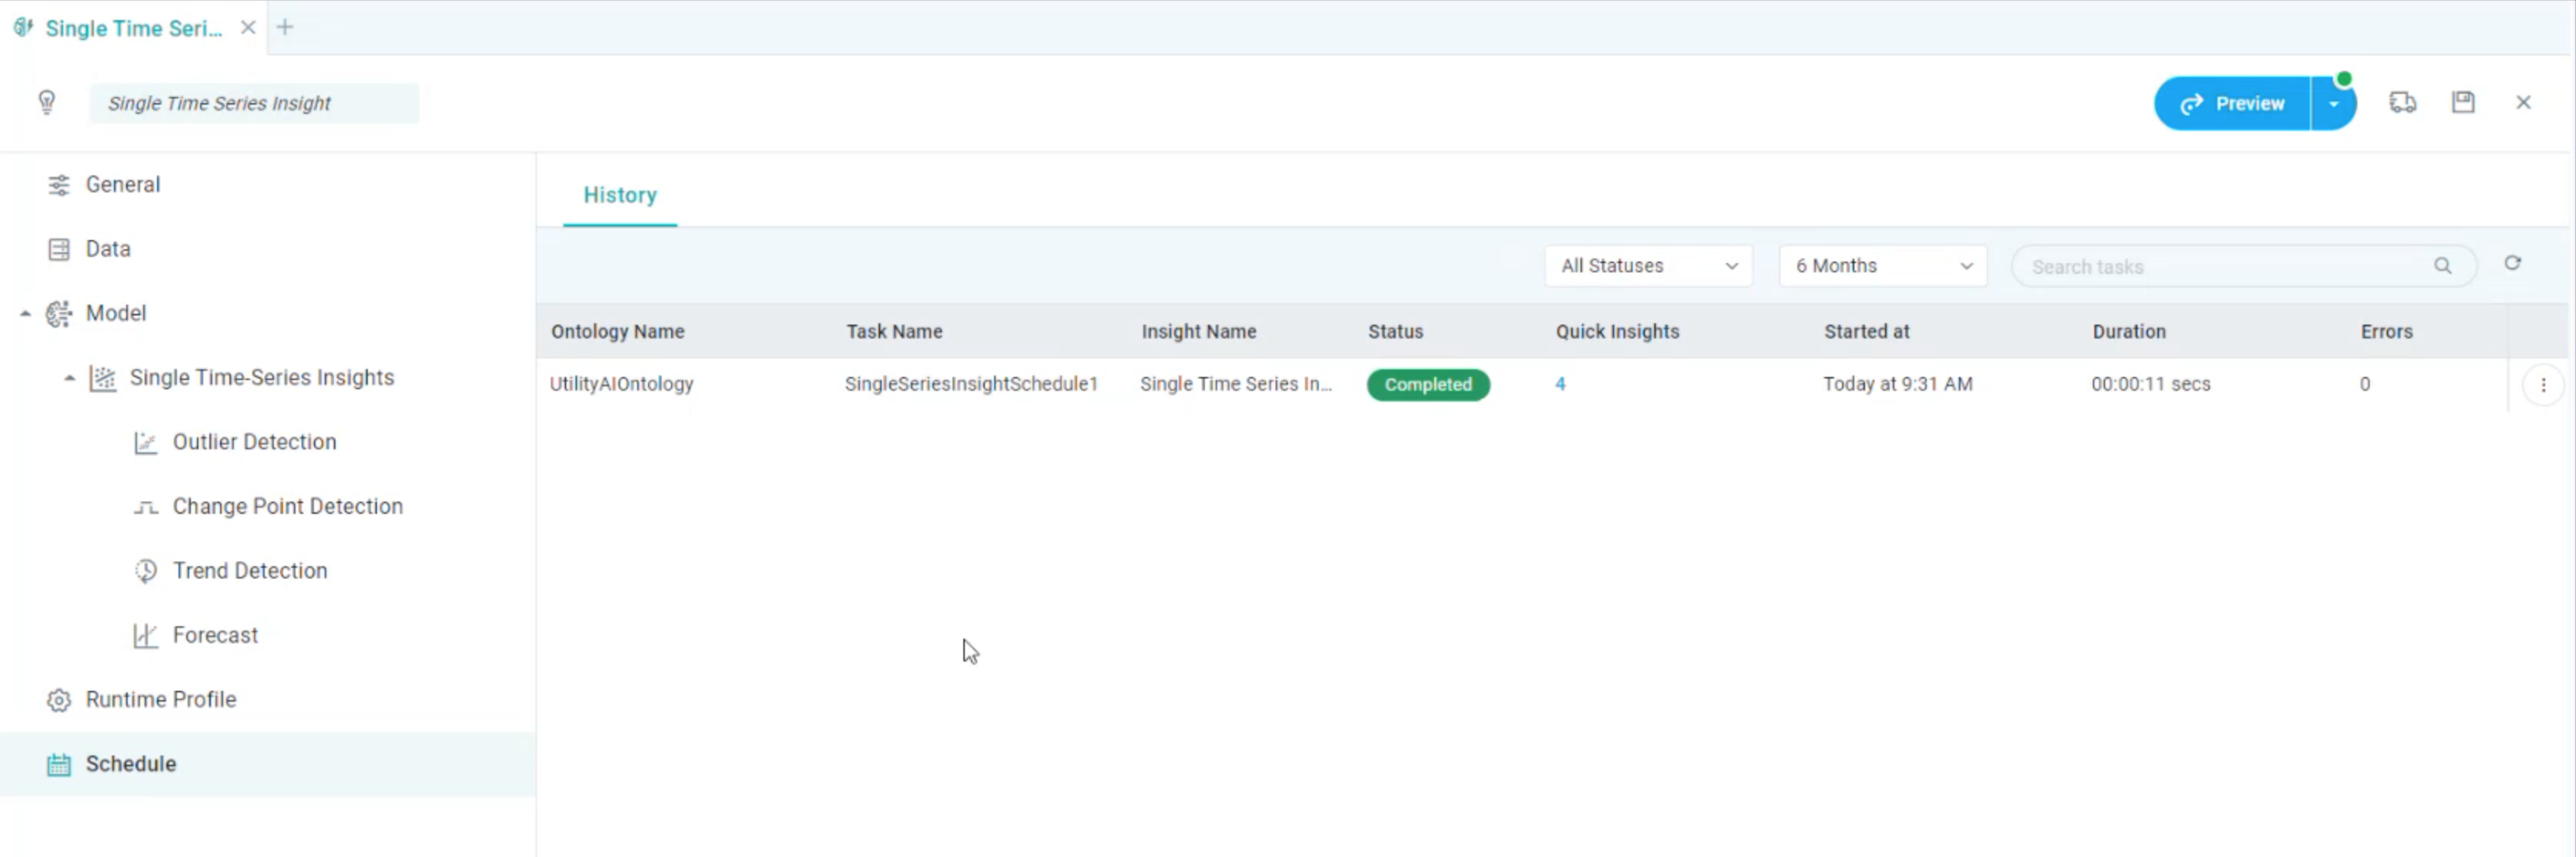2576x857 pixels.
Task: Switch to the History tab
Action: [619, 194]
